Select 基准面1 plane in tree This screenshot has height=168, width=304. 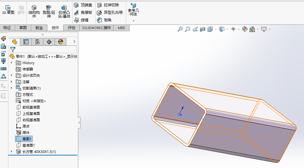pyautogui.click(x=26, y=145)
